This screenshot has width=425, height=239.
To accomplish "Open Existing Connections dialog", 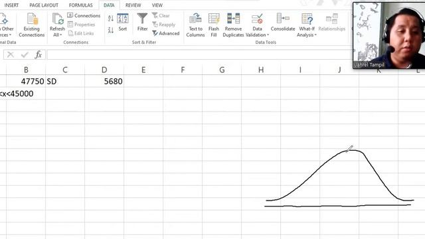I will tap(32, 25).
